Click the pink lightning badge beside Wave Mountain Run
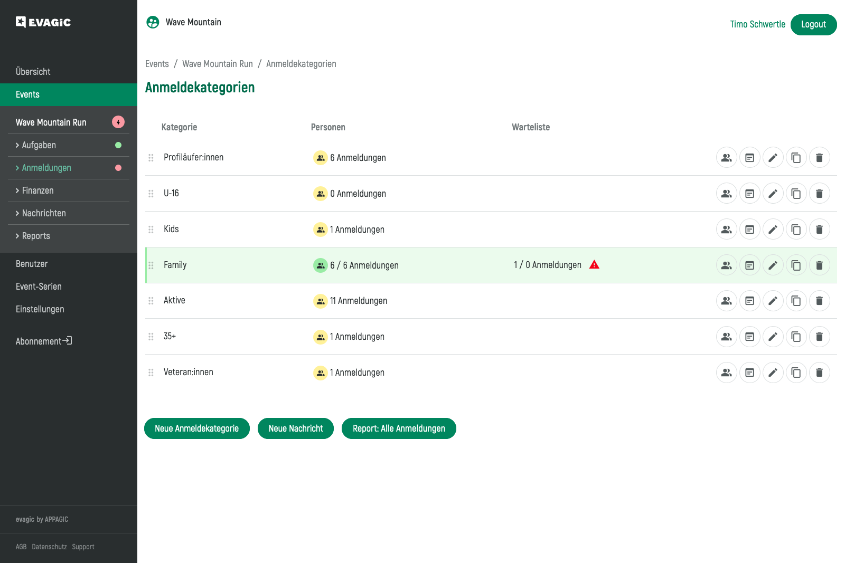Viewport: 845px width, 563px height. [x=118, y=122]
